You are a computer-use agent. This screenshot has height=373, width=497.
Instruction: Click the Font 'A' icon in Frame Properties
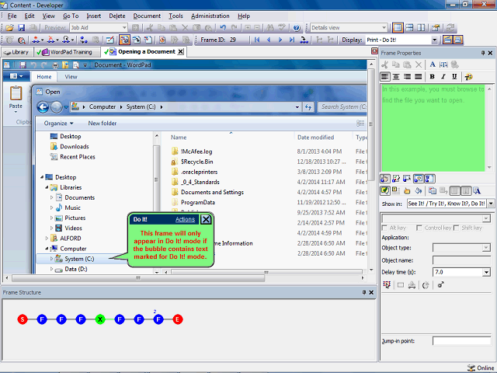point(433,64)
